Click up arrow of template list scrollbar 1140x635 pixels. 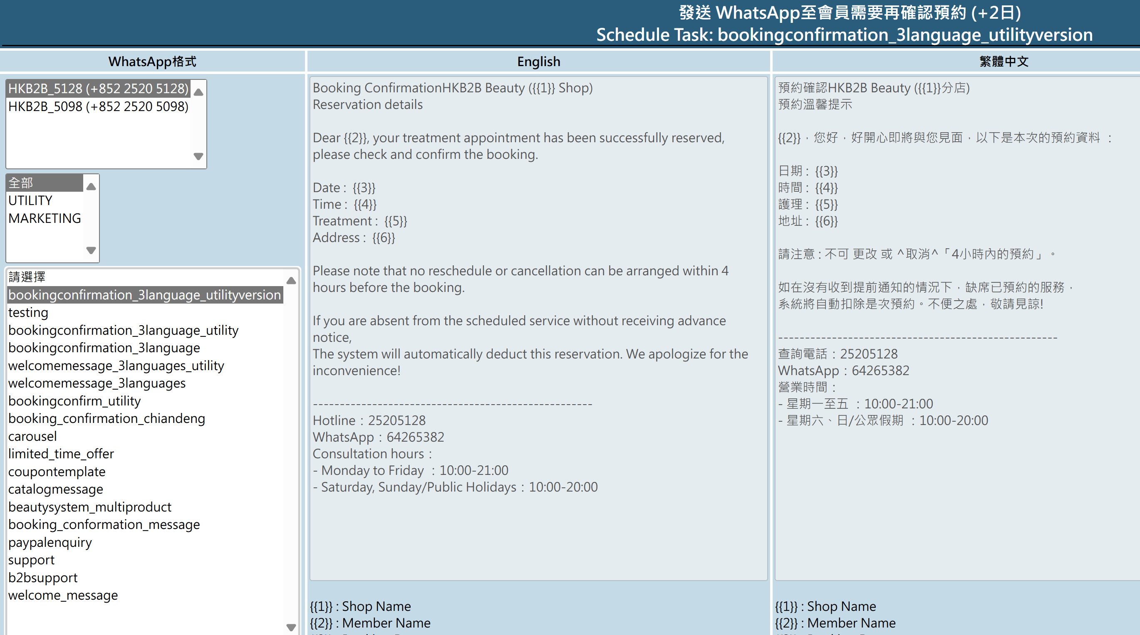(291, 280)
